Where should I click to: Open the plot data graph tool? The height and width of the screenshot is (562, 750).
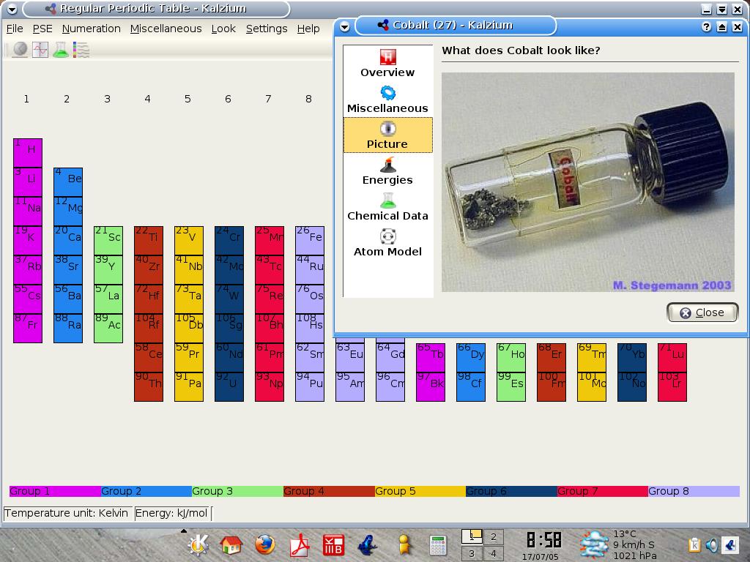pyautogui.click(x=40, y=50)
